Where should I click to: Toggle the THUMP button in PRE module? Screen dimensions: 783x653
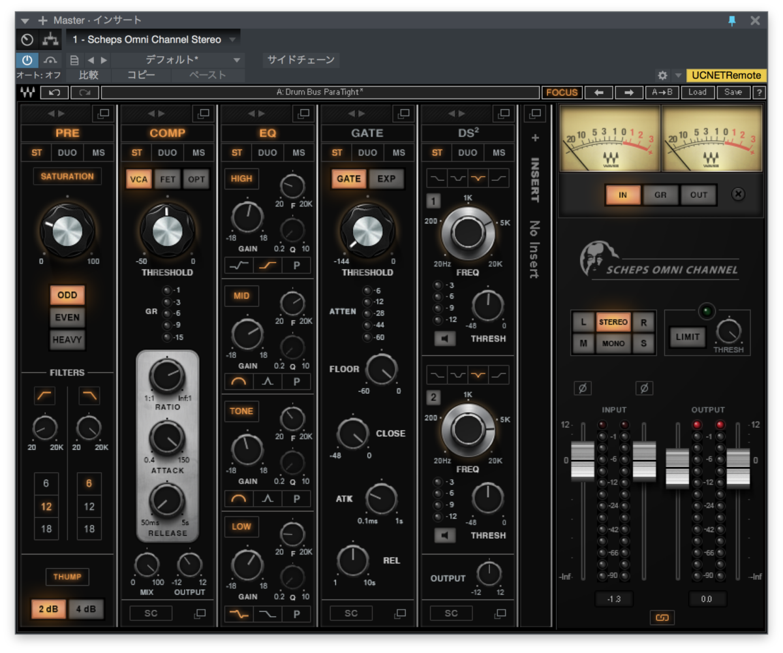[x=67, y=577]
